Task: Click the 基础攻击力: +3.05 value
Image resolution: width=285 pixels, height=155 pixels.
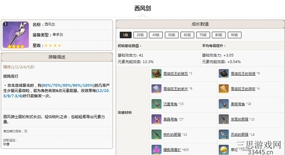Action: (x=218, y=55)
